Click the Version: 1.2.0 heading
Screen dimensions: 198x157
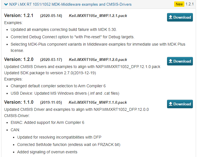click(x=19, y=59)
